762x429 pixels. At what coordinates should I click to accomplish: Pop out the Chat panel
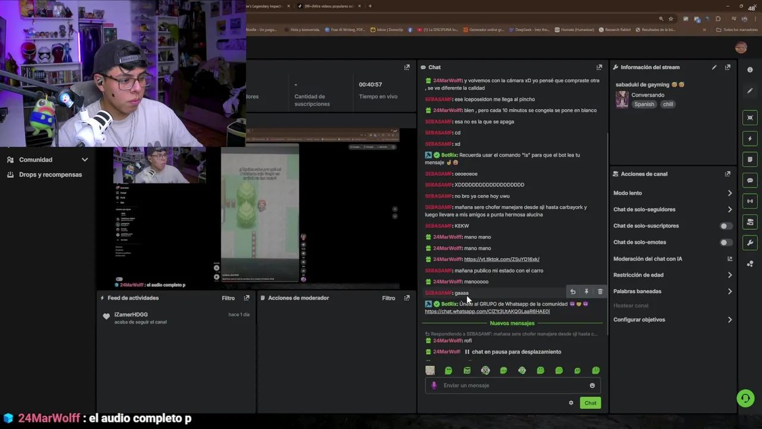(x=599, y=67)
